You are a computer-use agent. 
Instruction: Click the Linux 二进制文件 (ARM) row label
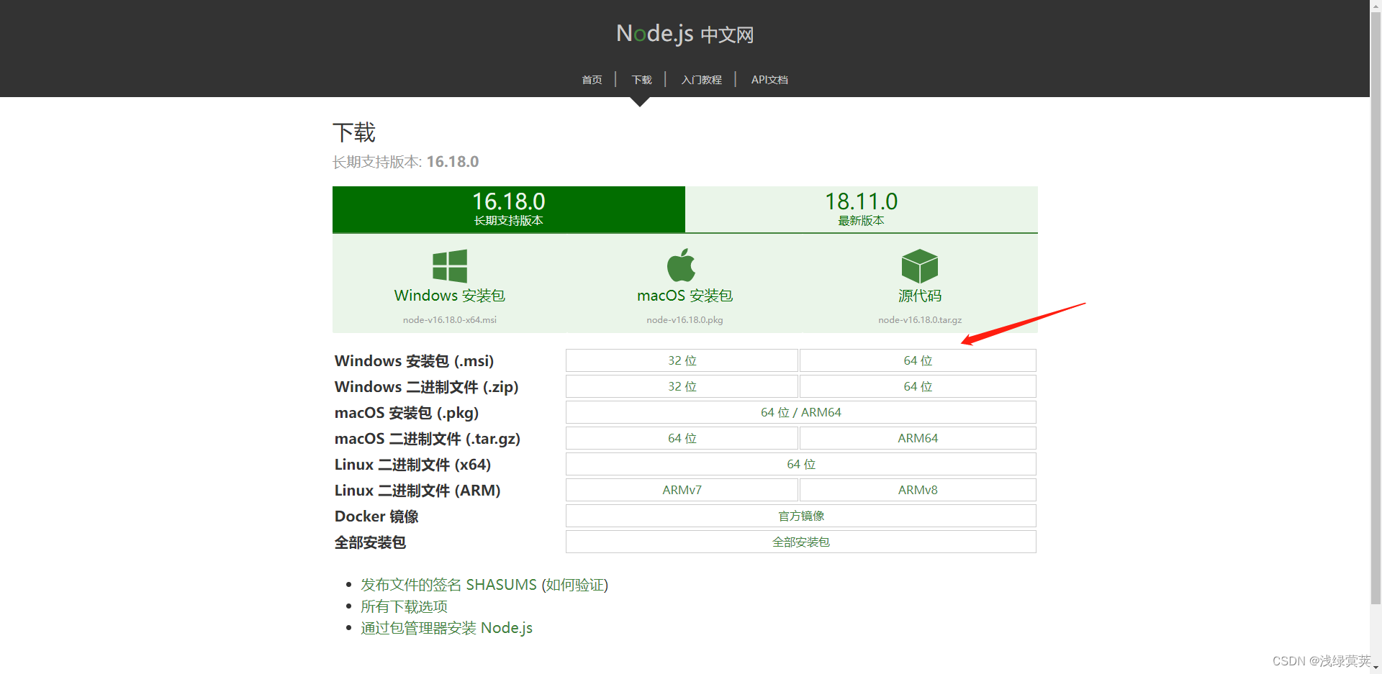tap(417, 491)
